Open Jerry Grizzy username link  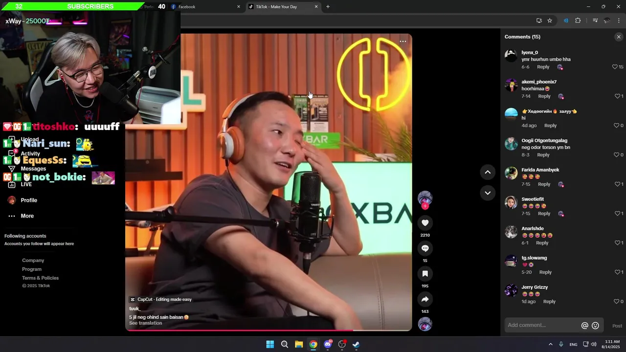click(x=535, y=287)
